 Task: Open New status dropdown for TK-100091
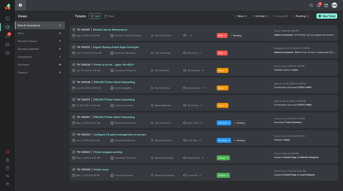222,35
